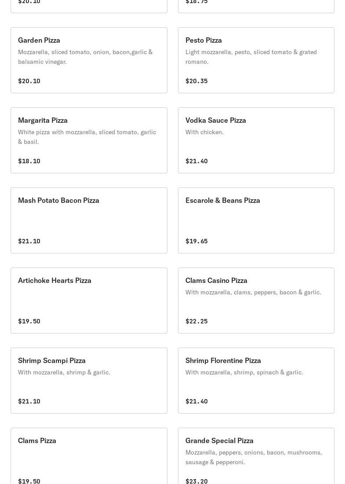Image resolution: width=345 pixels, height=484 pixels.
Task: Choose the Margarita Pizza item
Action: 89,140
